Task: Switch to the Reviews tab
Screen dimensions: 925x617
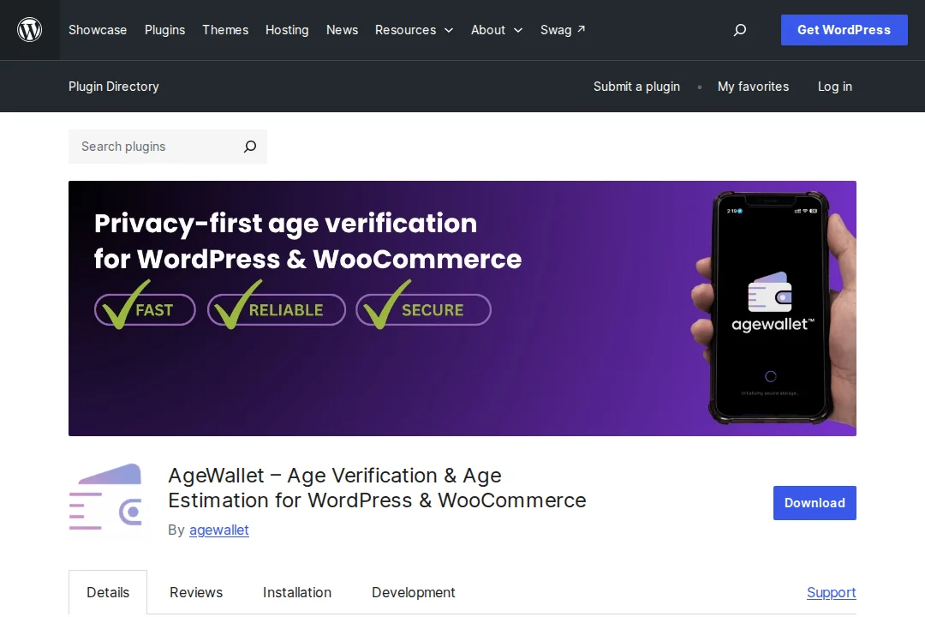Action: 196,592
